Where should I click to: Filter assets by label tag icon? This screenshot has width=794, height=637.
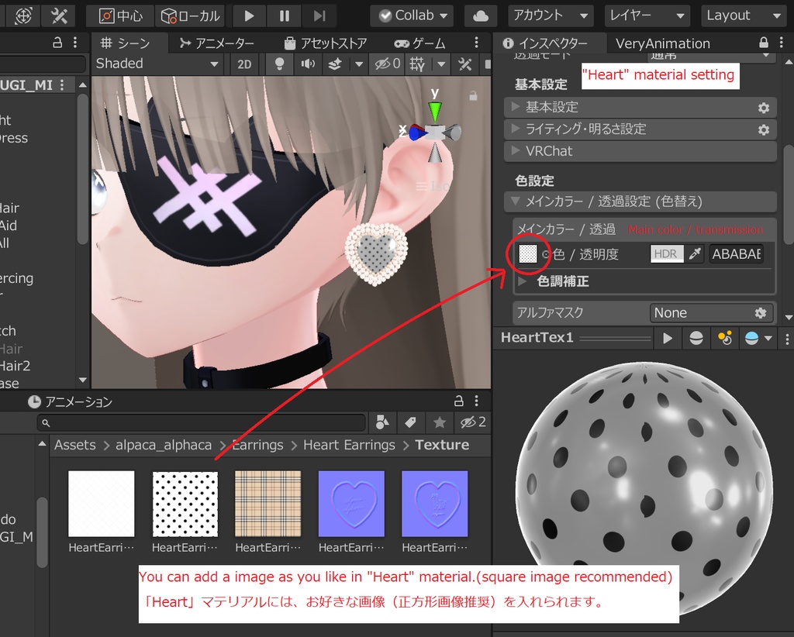[x=411, y=422]
